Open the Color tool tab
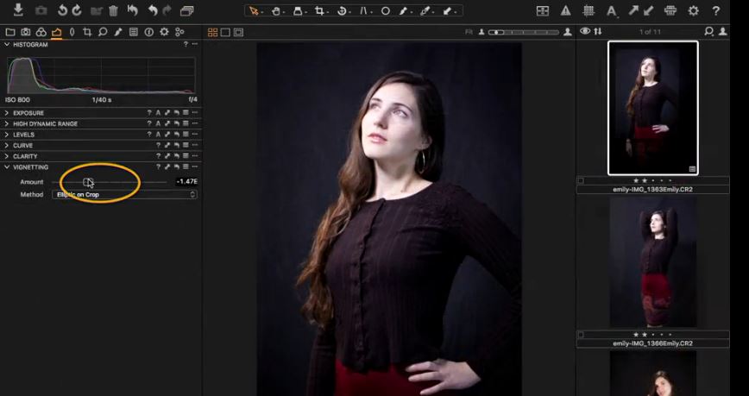 tap(41, 32)
